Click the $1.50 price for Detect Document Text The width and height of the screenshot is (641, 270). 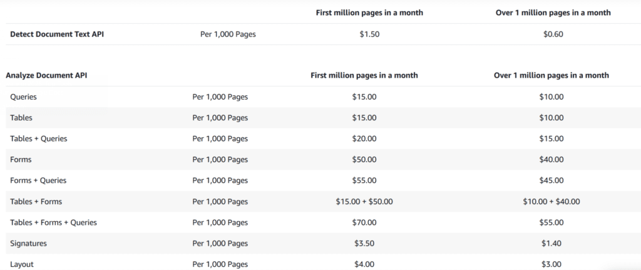(367, 34)
